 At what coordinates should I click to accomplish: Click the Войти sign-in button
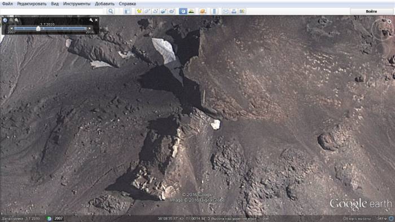371,11
